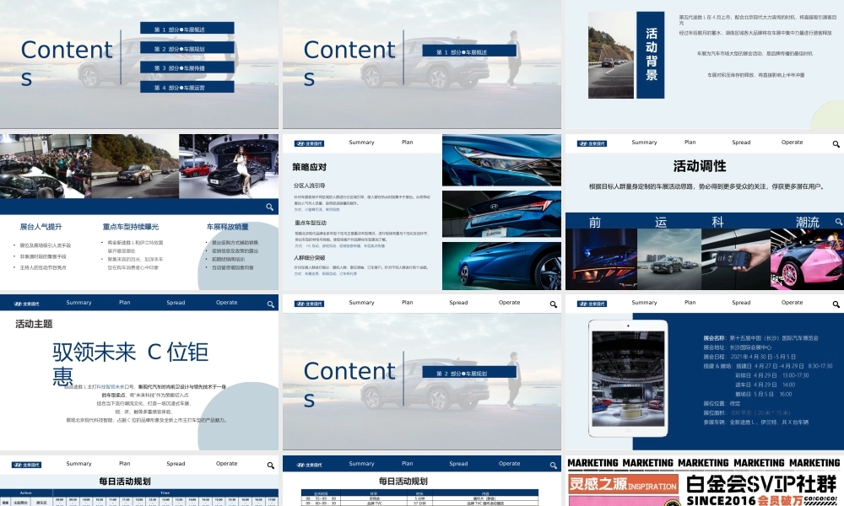This screenshot has width=844, height=506.
Task: Select Summary tab on 策略应对 slide
Action: tap(361, 143)
